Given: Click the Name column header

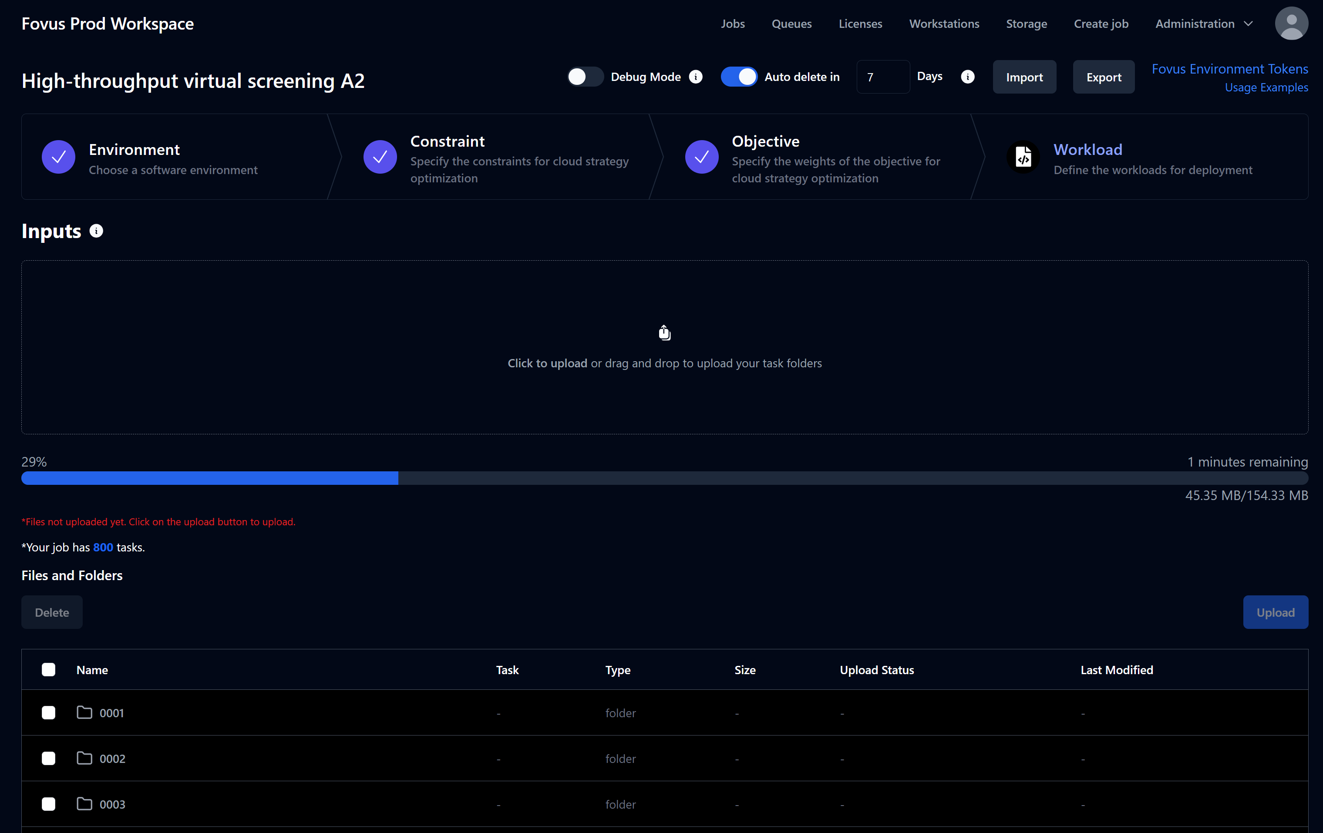Looking at the screenshot, I should (x=92, y=669).
